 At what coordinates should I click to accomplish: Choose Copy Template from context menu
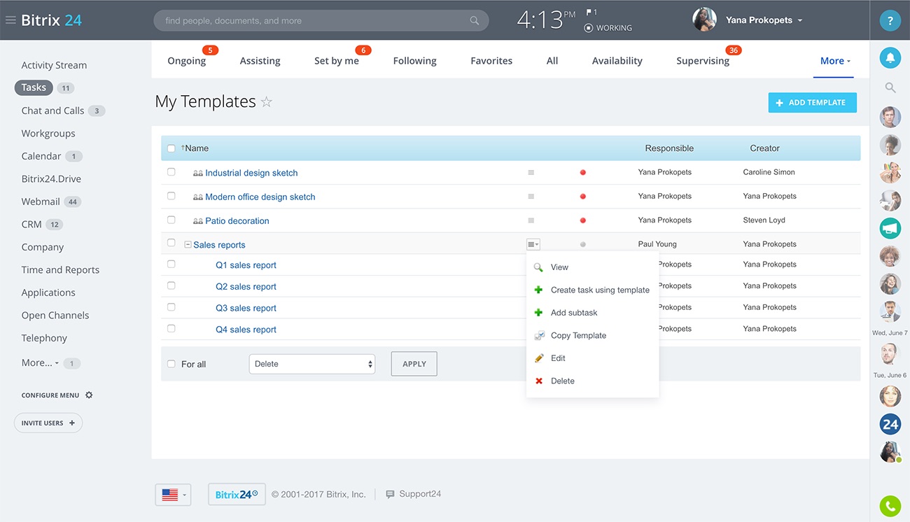click(578, 336)
